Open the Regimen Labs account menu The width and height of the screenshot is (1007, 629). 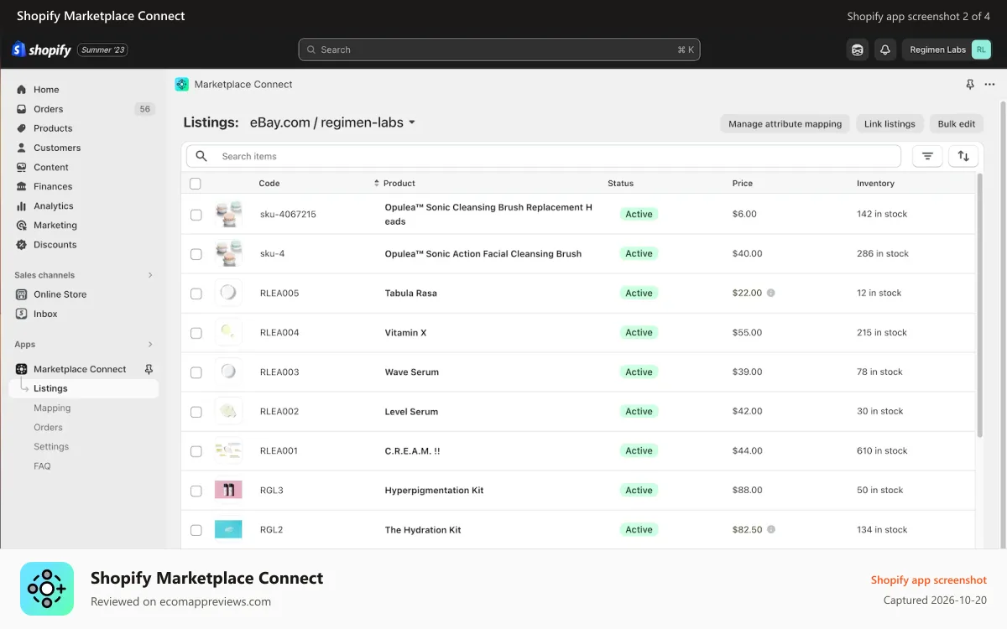[948, 49]
